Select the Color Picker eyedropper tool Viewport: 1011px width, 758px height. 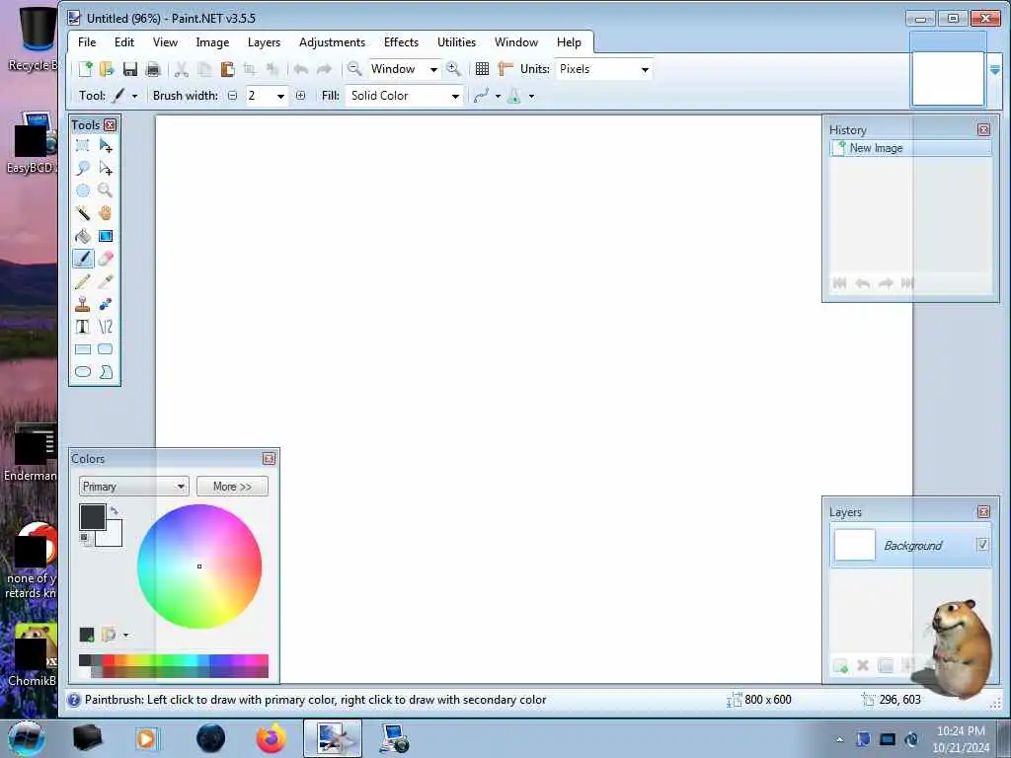[x=106, y=281]
